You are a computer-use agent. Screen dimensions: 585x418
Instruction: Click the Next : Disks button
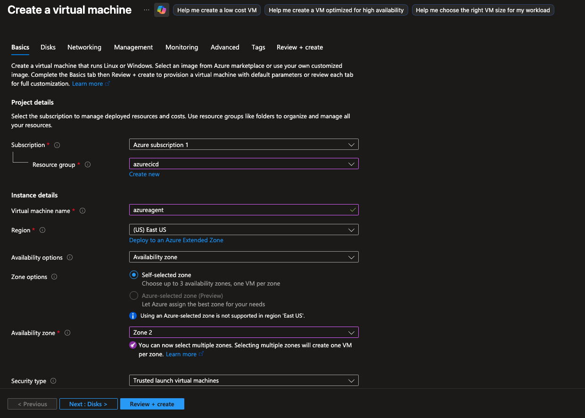point(88,404)
